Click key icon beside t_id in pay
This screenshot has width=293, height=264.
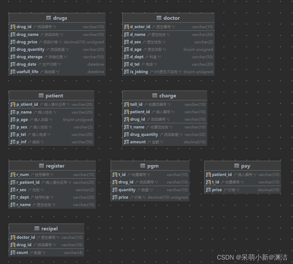pos(209,182)
